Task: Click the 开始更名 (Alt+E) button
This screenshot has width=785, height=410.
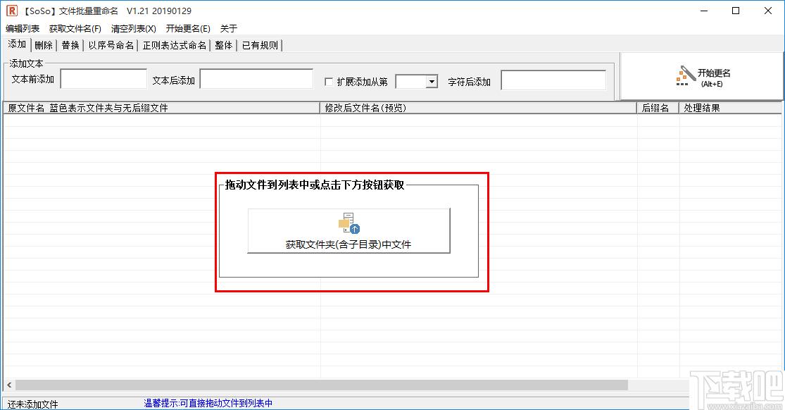Action: click(702, 76)
